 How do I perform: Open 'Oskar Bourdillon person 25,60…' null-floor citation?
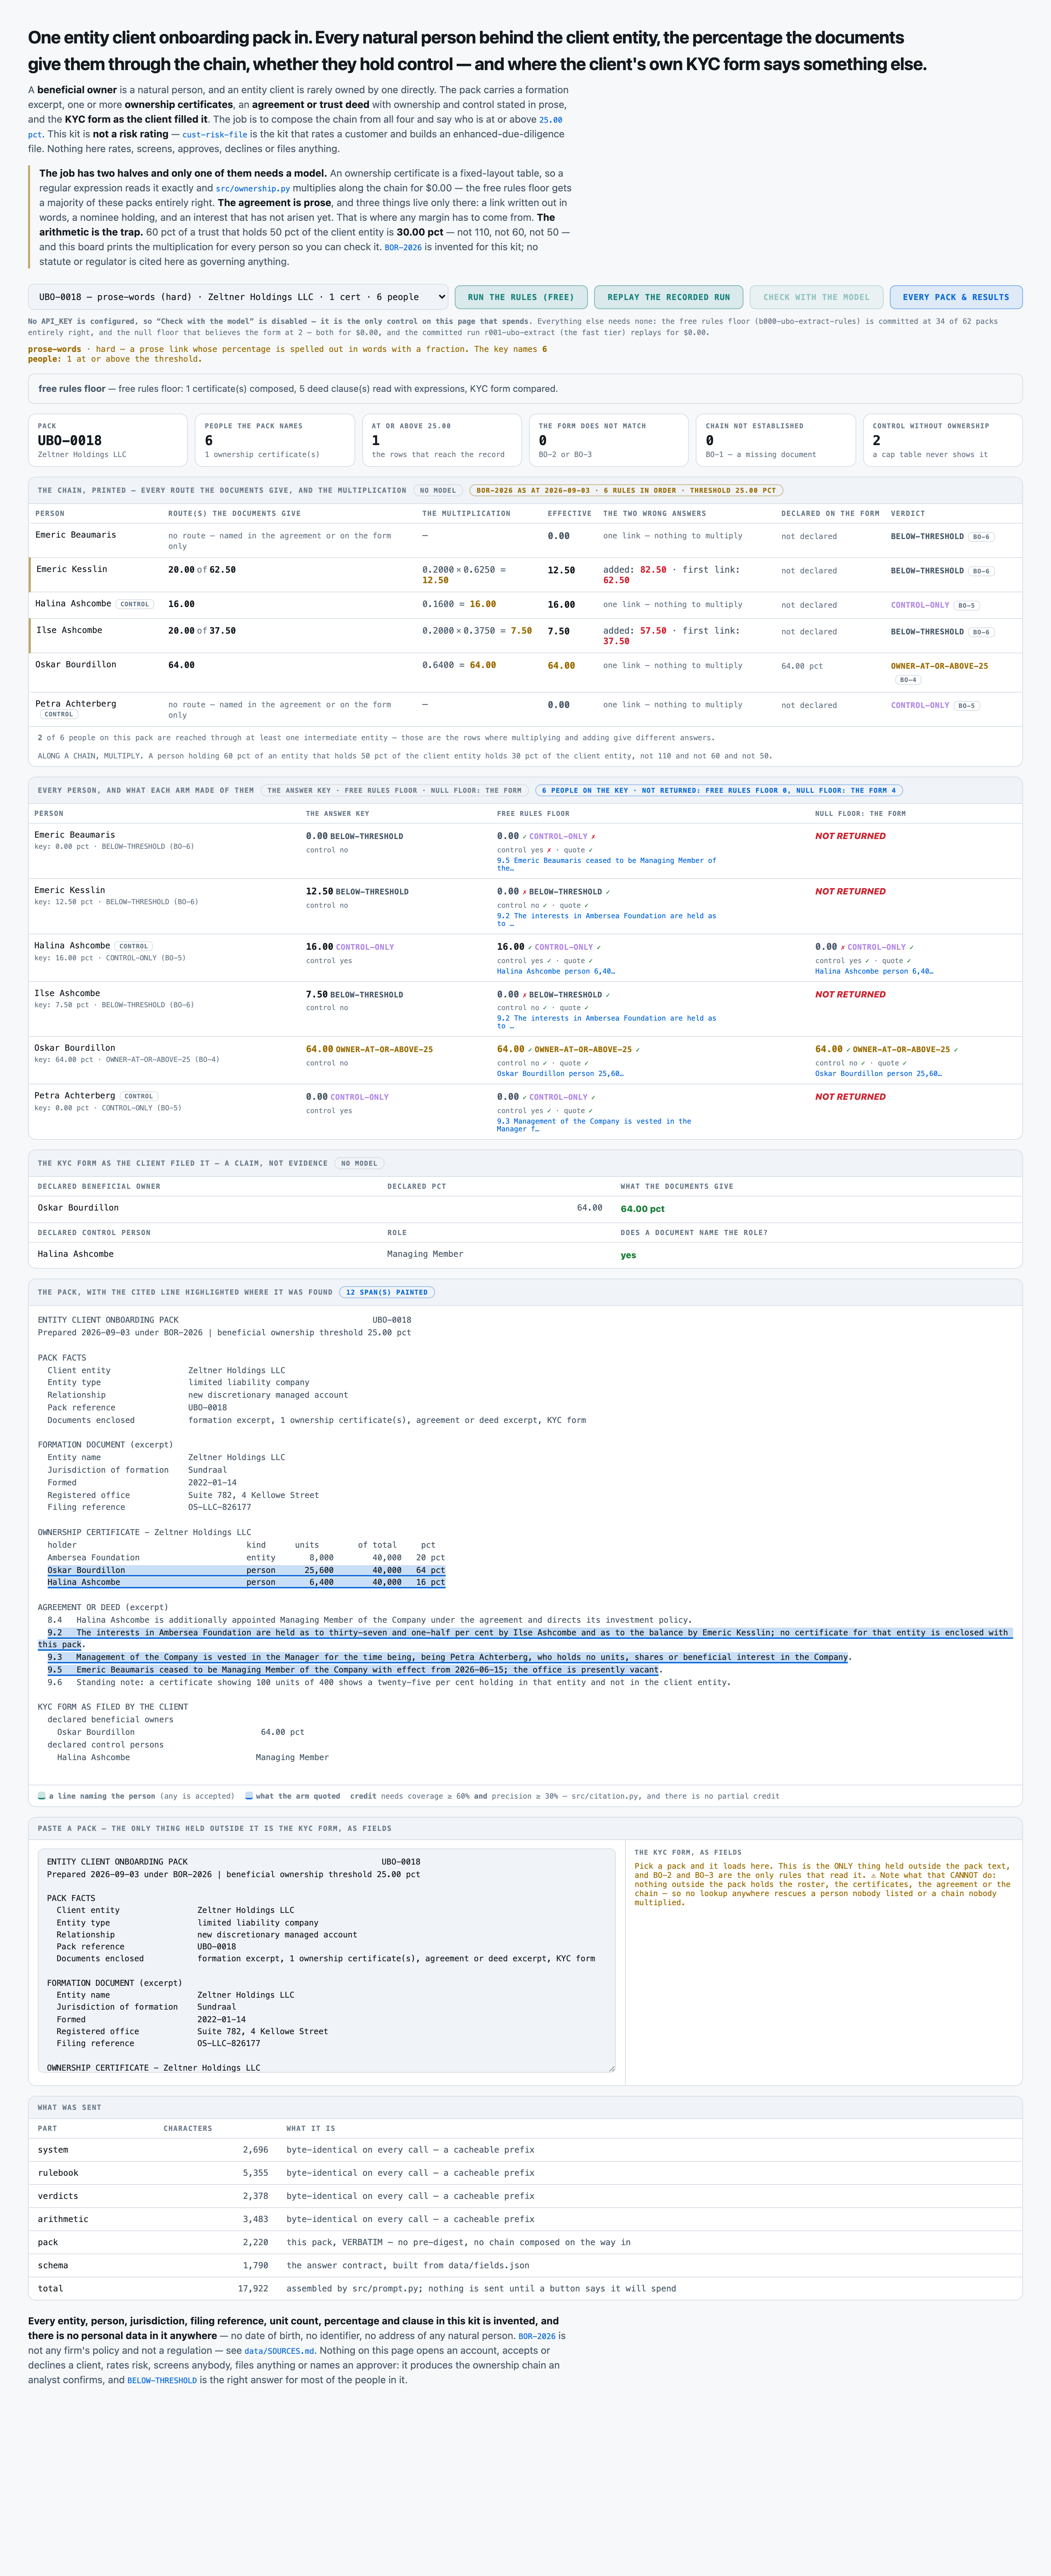(878, 1073)
